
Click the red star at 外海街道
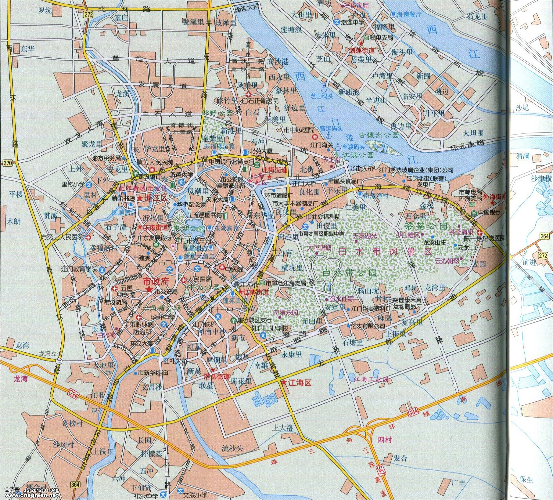point(492,204)
